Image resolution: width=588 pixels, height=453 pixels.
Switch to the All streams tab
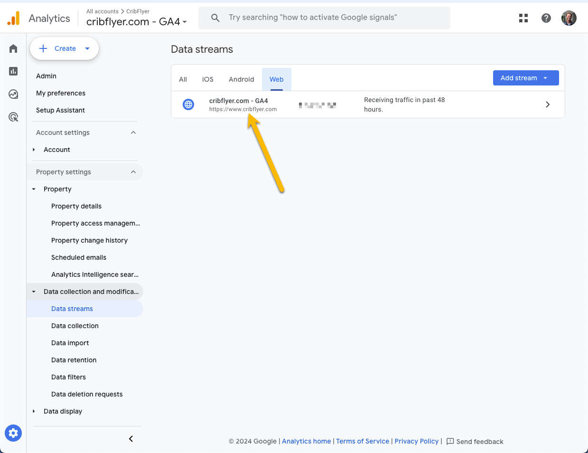click(183, 79)
